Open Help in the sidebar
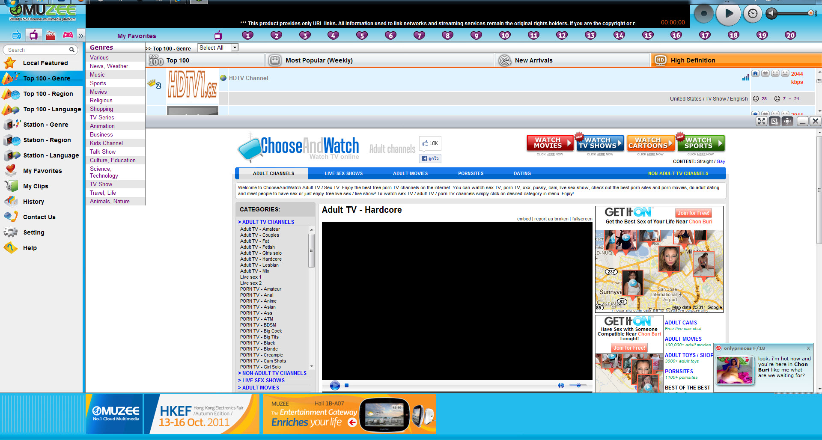 pos(42,248)
